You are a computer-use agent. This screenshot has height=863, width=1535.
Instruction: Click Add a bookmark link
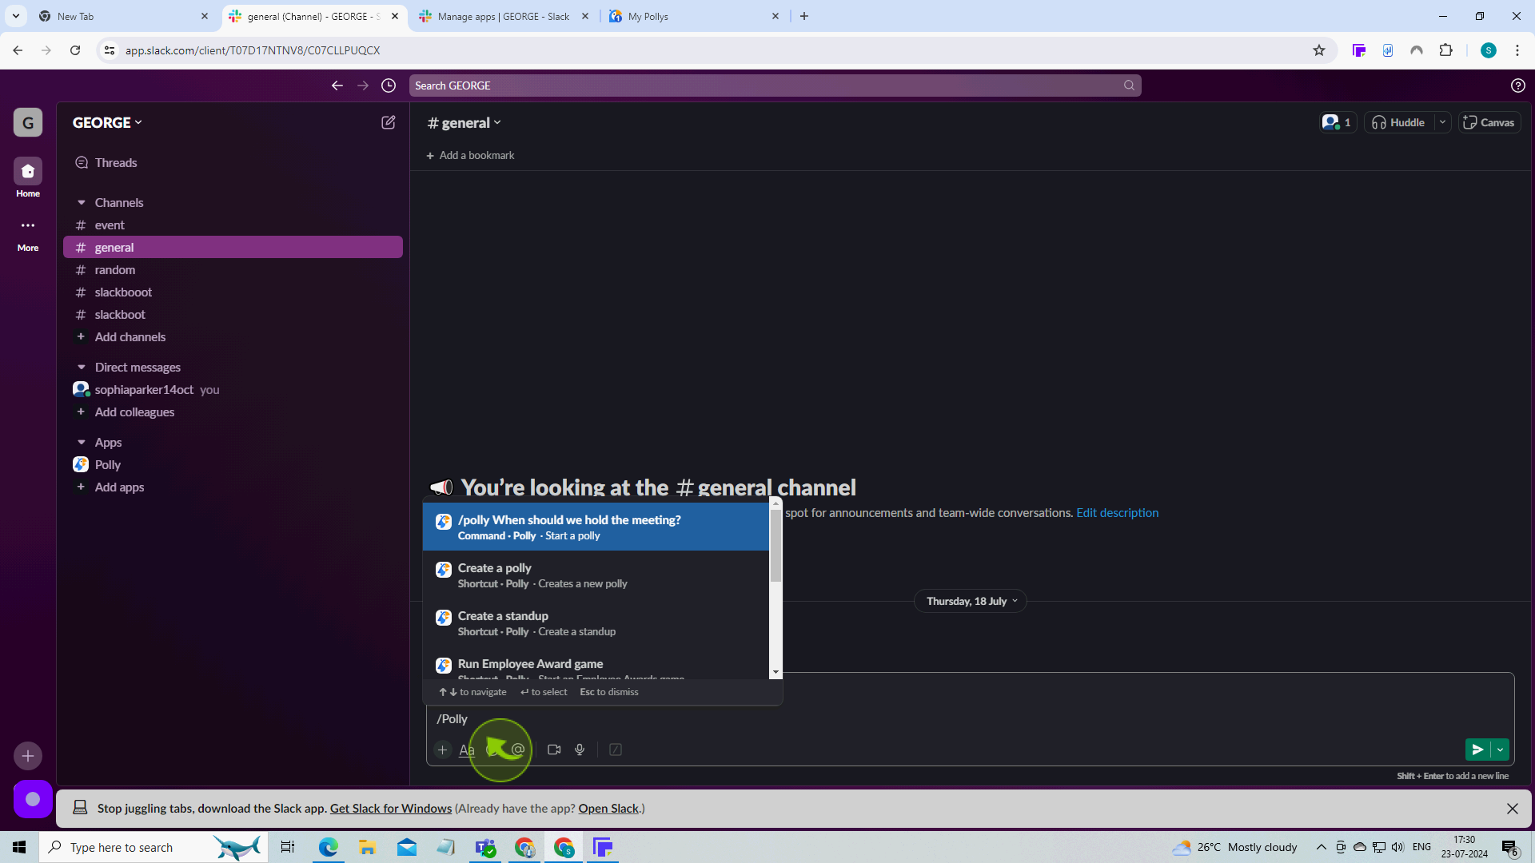pos(470,156)
